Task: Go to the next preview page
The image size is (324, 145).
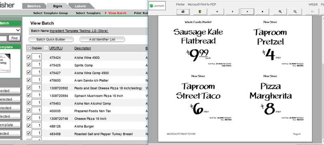Action: (x=247, y=12)
